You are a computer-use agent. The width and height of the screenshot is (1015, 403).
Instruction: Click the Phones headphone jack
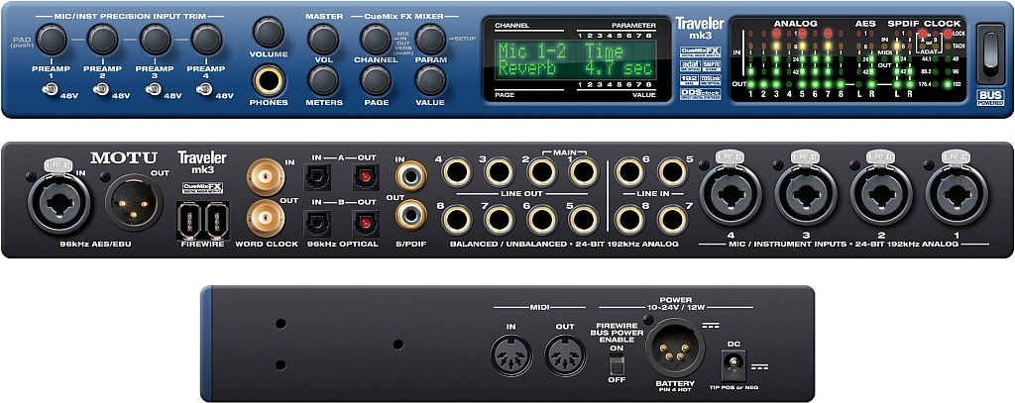coord(268,79)
